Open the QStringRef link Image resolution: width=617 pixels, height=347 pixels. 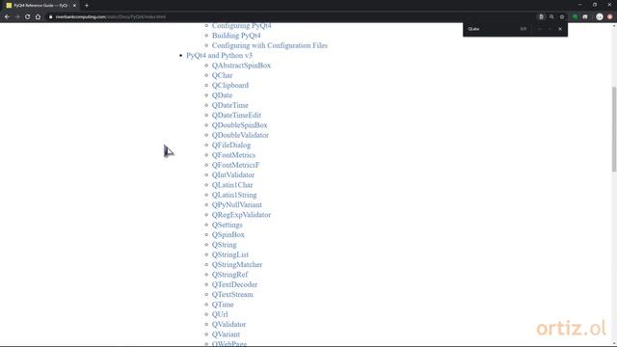(x=229, y=275)
